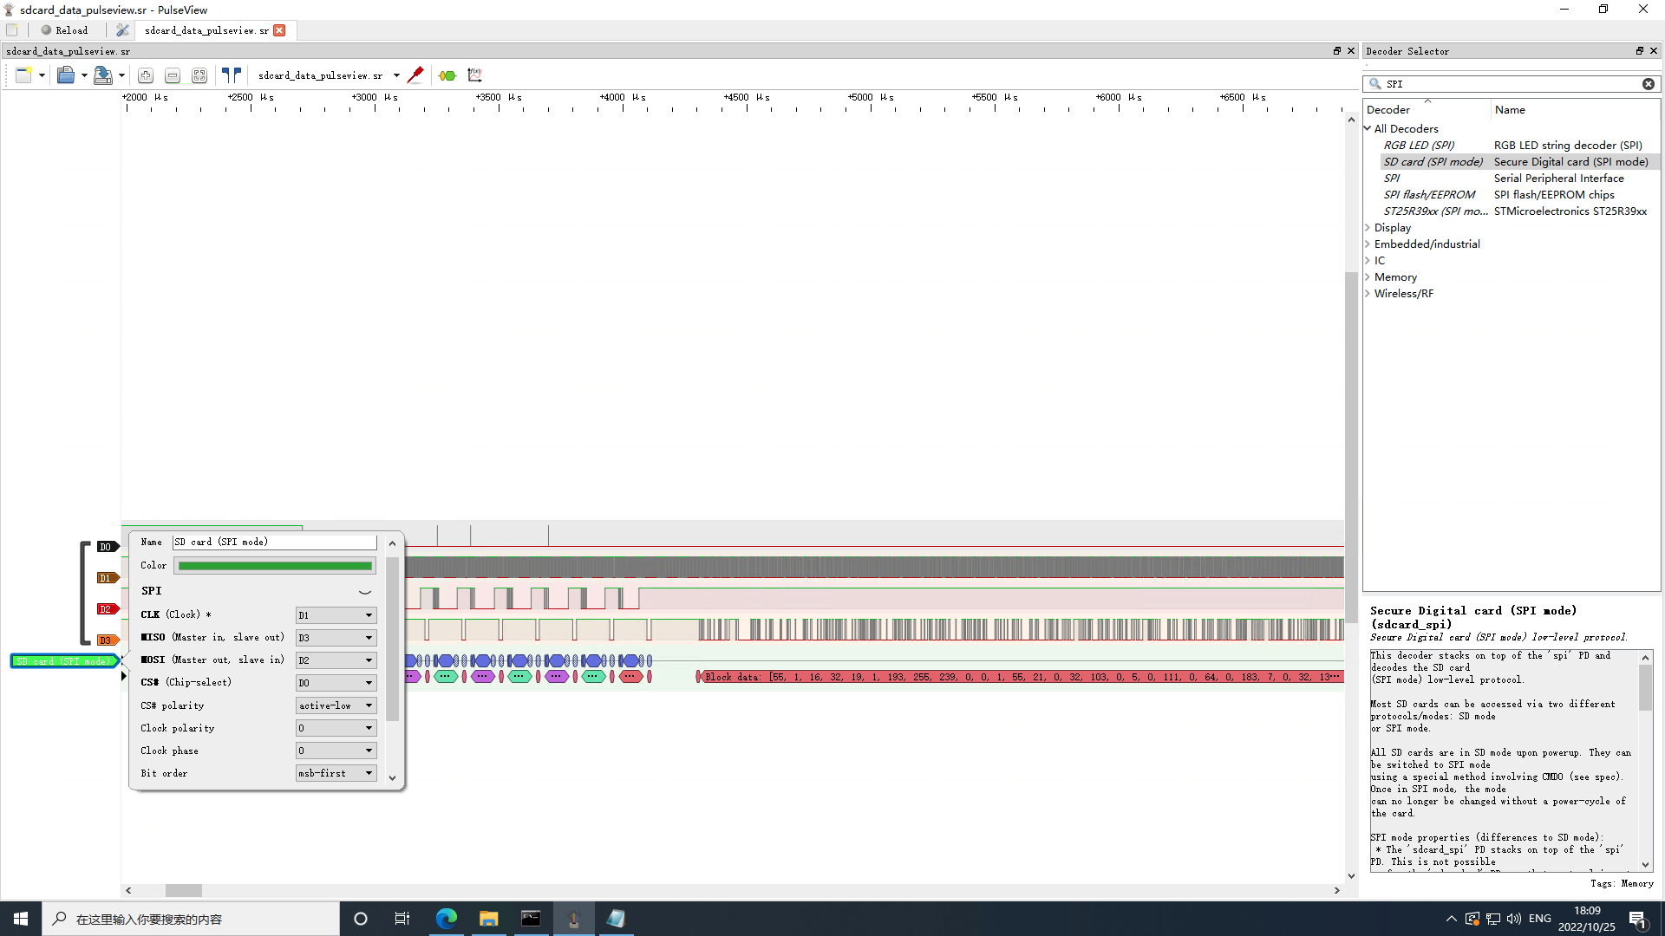
Task: Click the zoom in toolbar icon
Action: click(x=146, y=76)
